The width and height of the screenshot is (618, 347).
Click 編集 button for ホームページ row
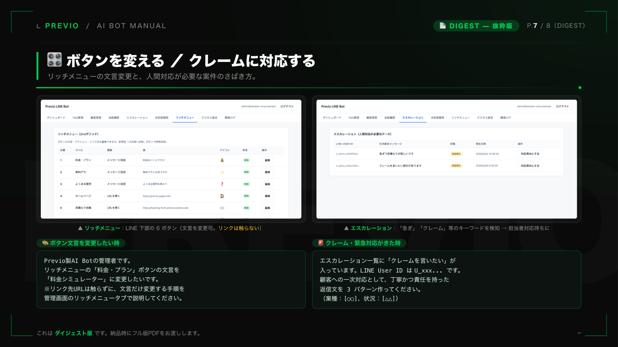point(268,196)
